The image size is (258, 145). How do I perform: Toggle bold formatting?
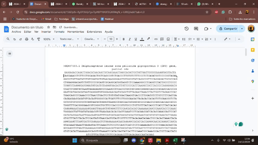click(124, 39)
